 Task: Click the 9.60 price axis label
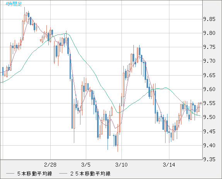(x=209, y=89)
